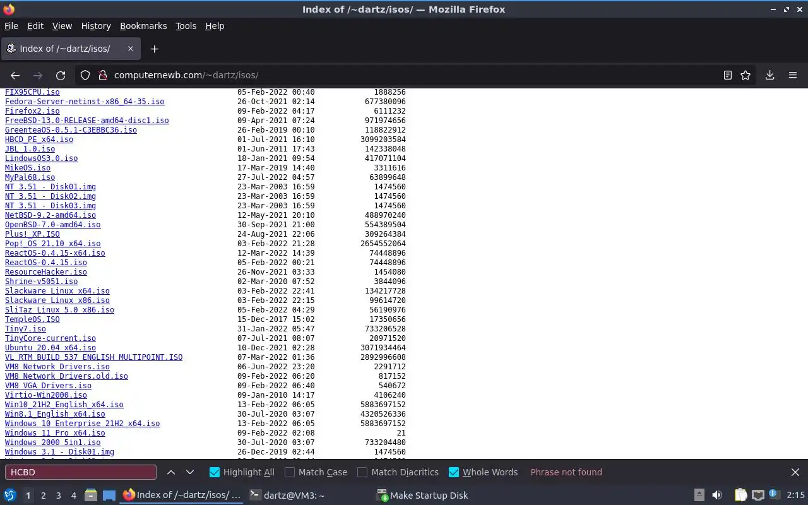Close the find bar
Image resolution: width=808 pixels, height=505 pixels.
[x=795, y=472]
